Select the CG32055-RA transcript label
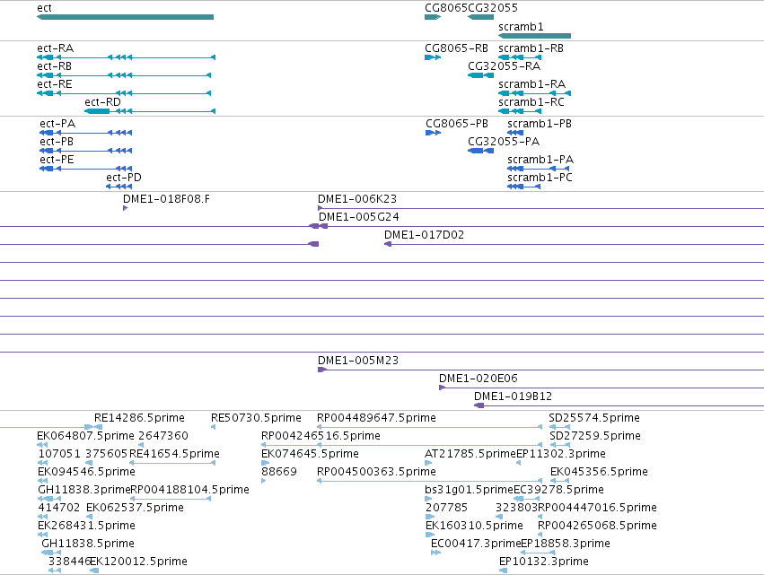This screenshot has width=764, height=575. (505, 66)
